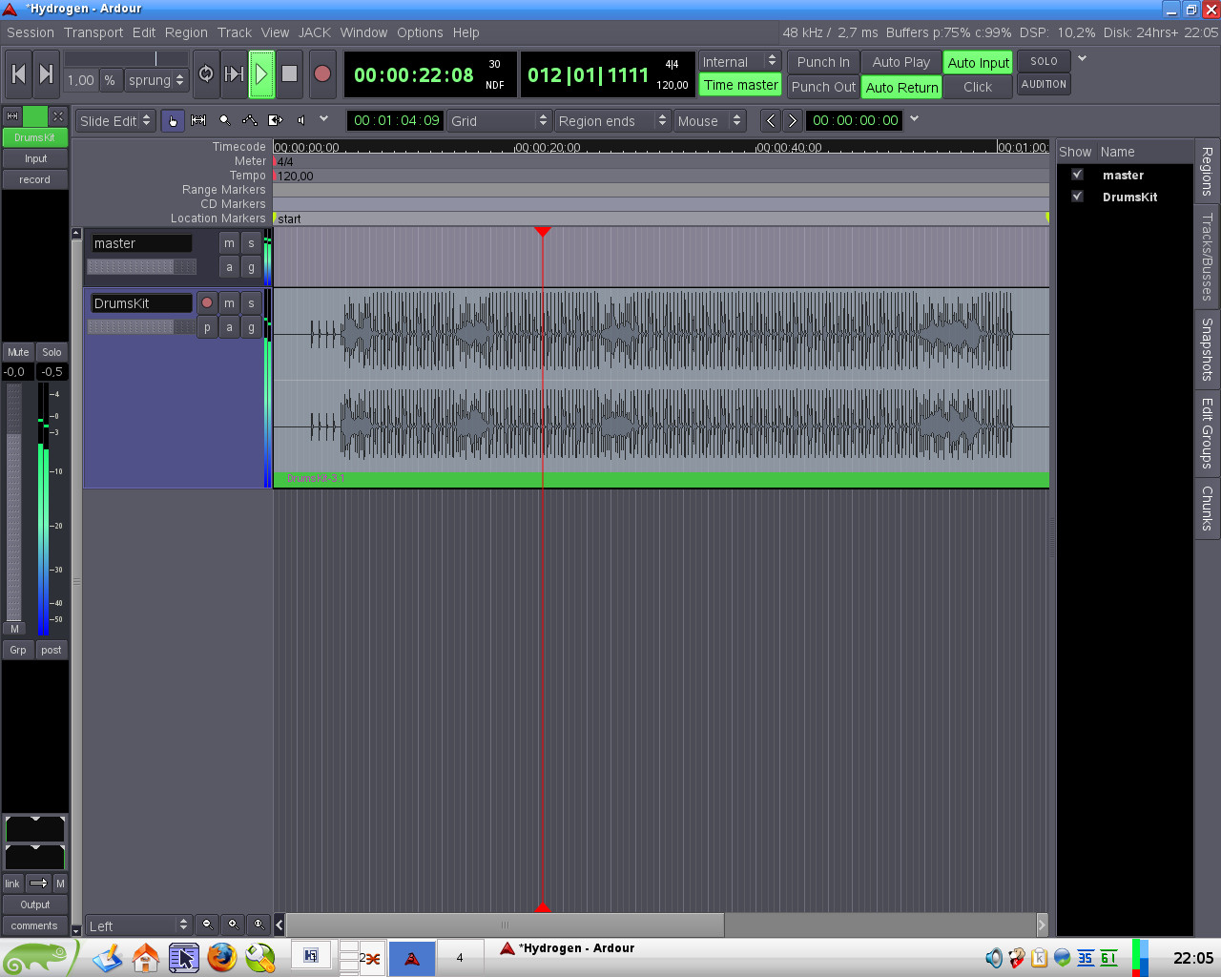Click the Auto Play button
Image resolution: width=1221 pixels, height=977 pixels.
pos(901,62)
